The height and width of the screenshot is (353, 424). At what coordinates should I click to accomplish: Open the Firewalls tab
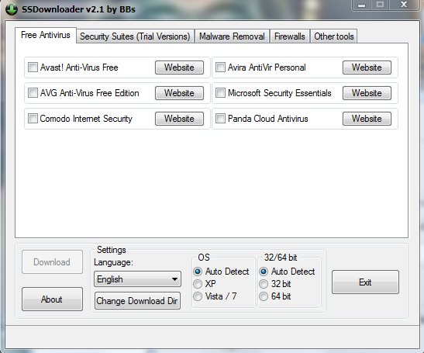tap(290, 36)
